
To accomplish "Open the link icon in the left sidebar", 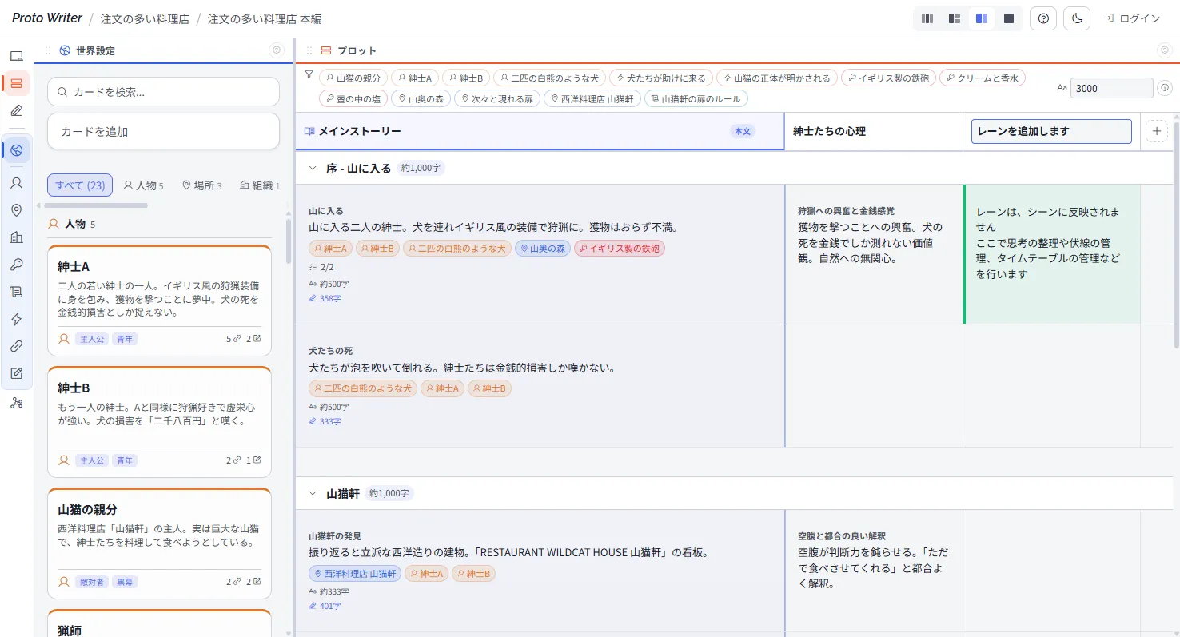I will click(17, 345).
